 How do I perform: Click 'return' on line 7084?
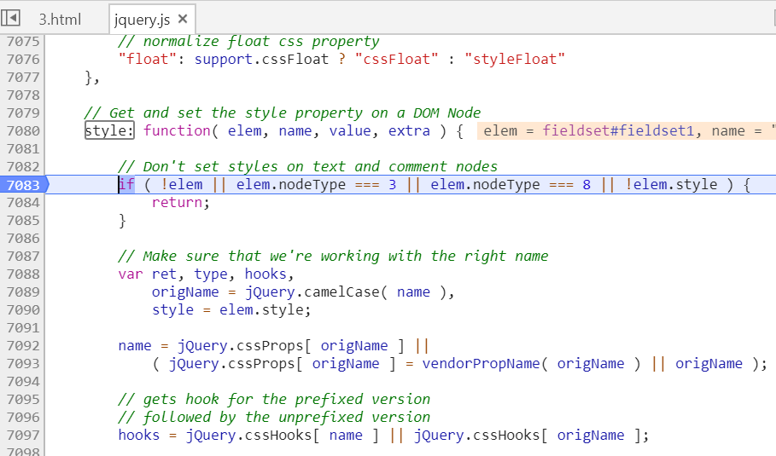click(178, 203)
